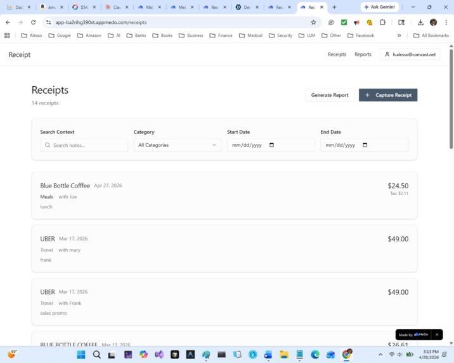
Task: Open the Windows Start menu
Action: [x=81, y=354]
